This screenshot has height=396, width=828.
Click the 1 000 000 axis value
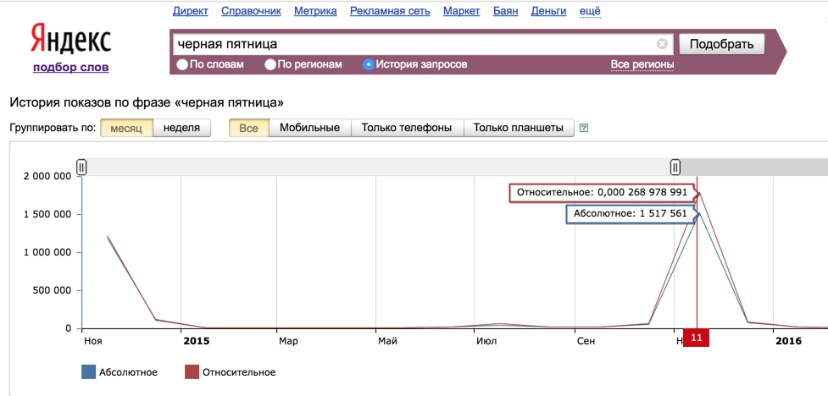(x=47, y=252)
